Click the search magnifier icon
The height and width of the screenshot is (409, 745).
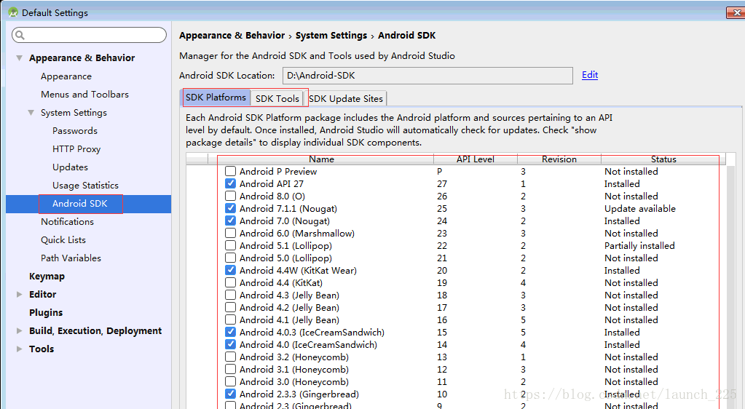click(20, 35)
